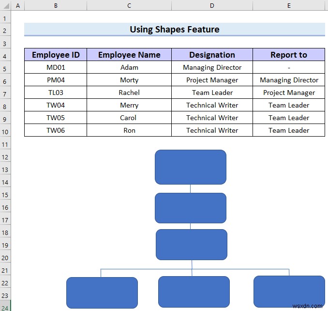Click the Designation header cell
This screenshot has height=311, width=328.
point(212,55)
